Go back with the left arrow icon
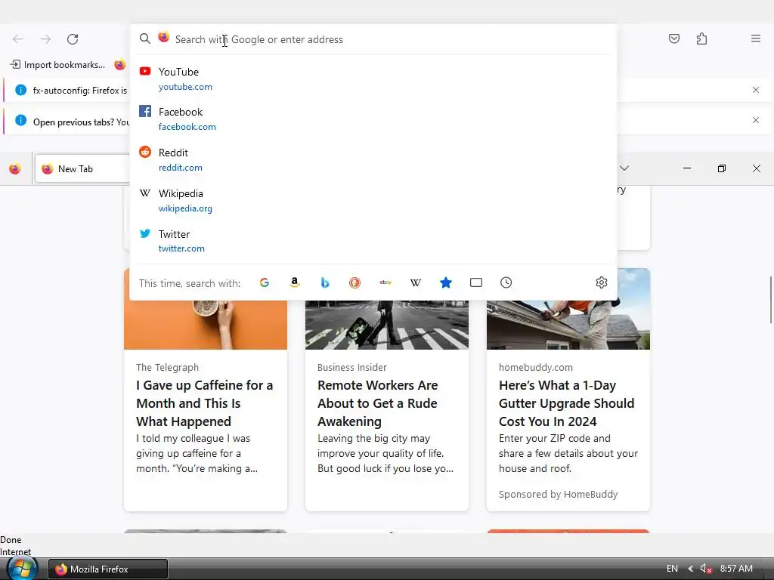Screen dimensions: 774x580 click(x=18, y=39)
